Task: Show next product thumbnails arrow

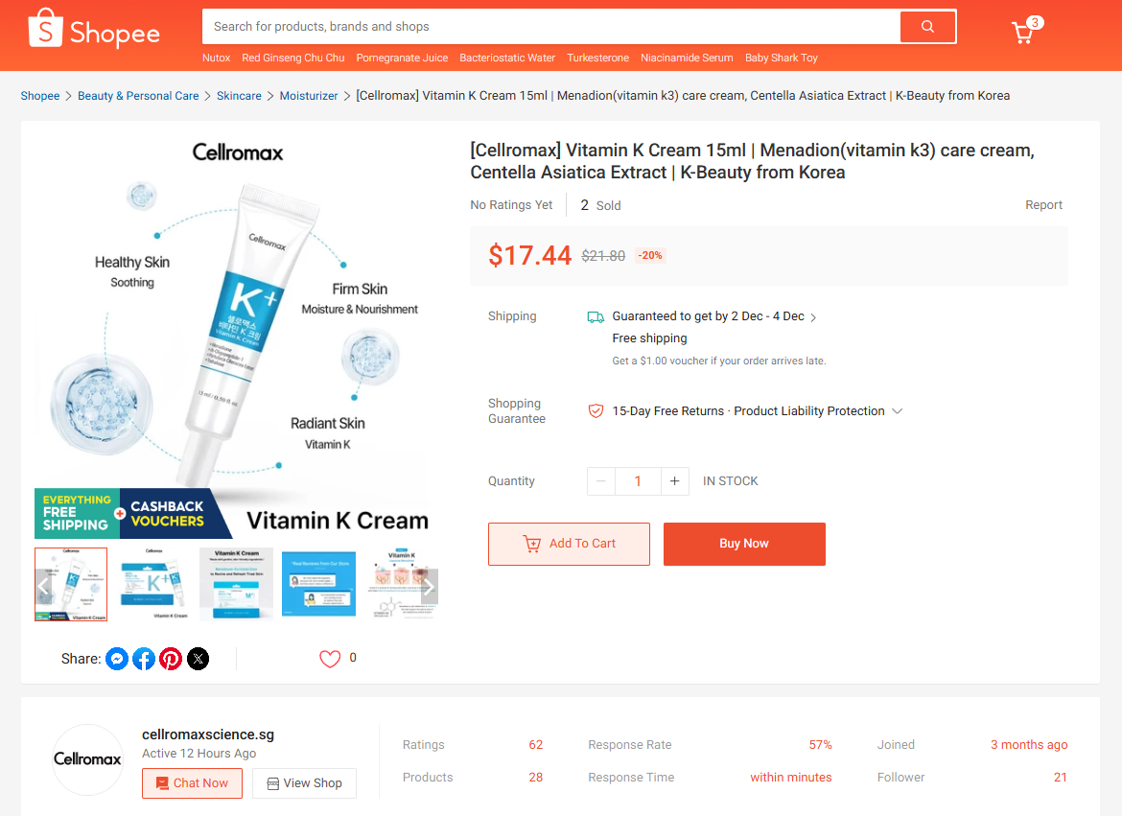Action: 429,587
